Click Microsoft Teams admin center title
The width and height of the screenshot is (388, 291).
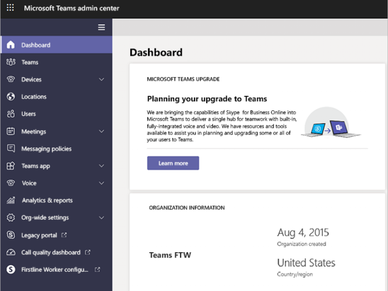click(72, 8)
